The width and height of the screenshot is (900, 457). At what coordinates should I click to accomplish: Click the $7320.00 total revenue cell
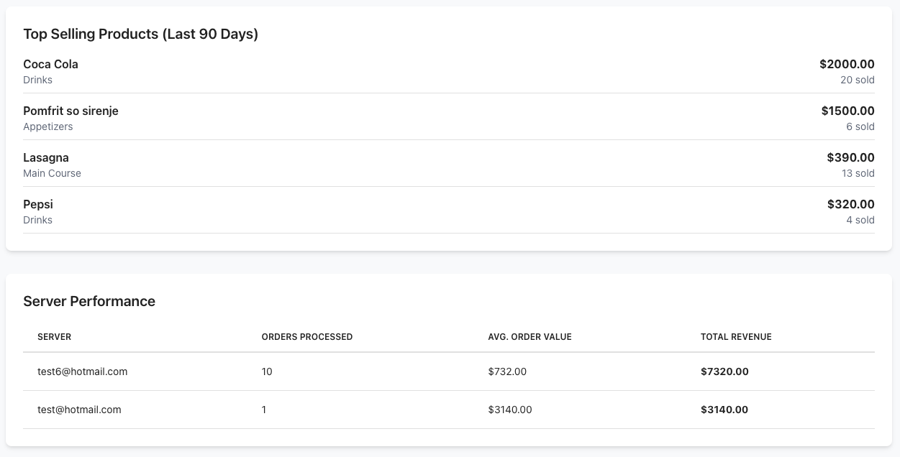coord(724,371)
